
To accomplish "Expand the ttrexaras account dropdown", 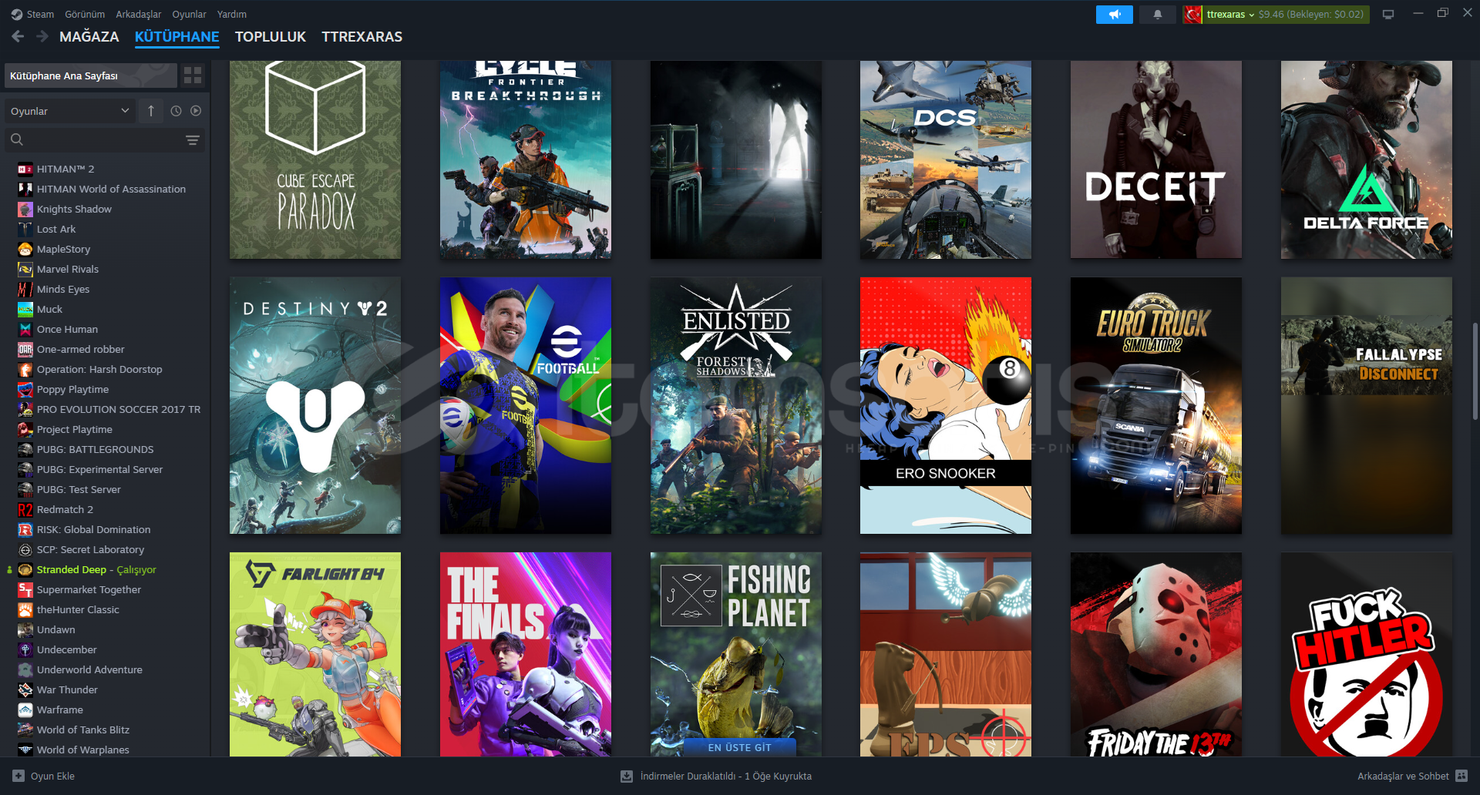I will coord(1230,14).
